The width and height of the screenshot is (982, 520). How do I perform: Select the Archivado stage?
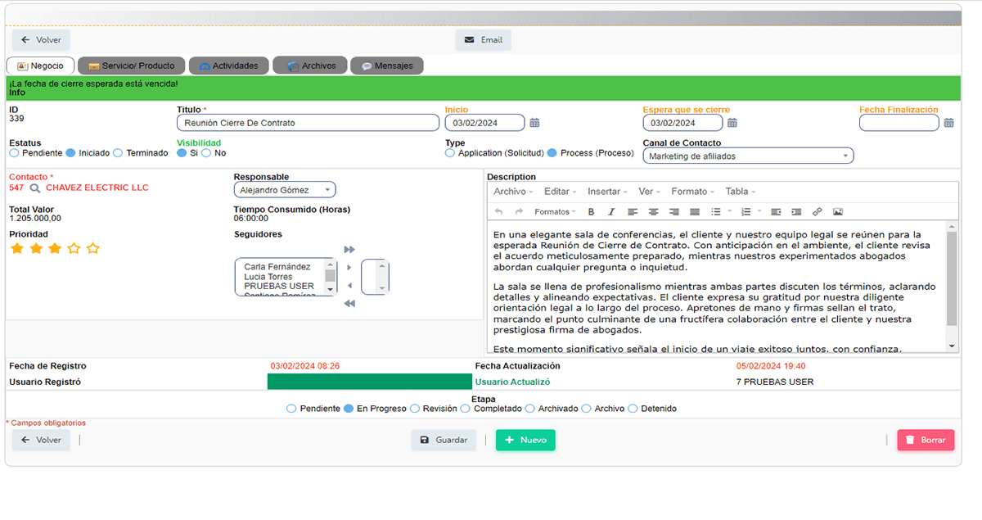(x=530, y=409)
